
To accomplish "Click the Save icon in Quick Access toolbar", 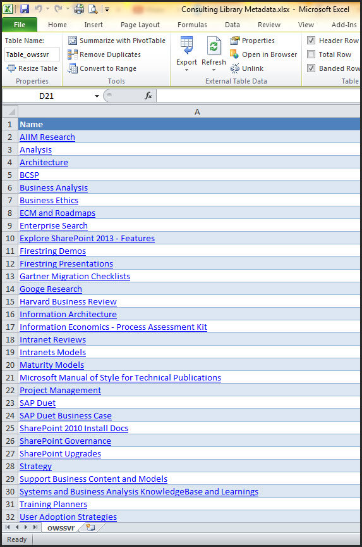I will pyautogui.click(x=25, y=9).
